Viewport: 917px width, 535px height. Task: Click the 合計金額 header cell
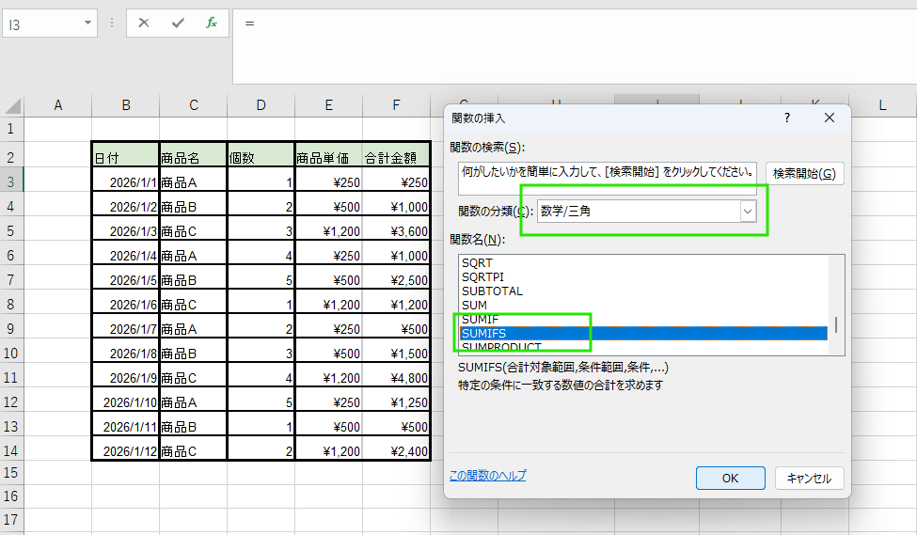pyautogui.click(x=396, y=158)
